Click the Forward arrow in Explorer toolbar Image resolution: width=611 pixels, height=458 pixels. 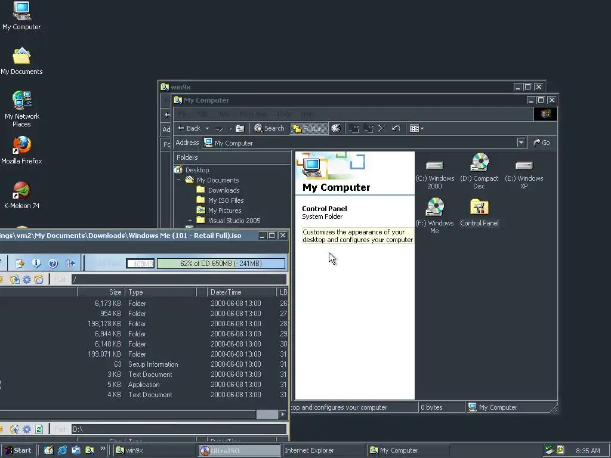[x=220, y=129]
